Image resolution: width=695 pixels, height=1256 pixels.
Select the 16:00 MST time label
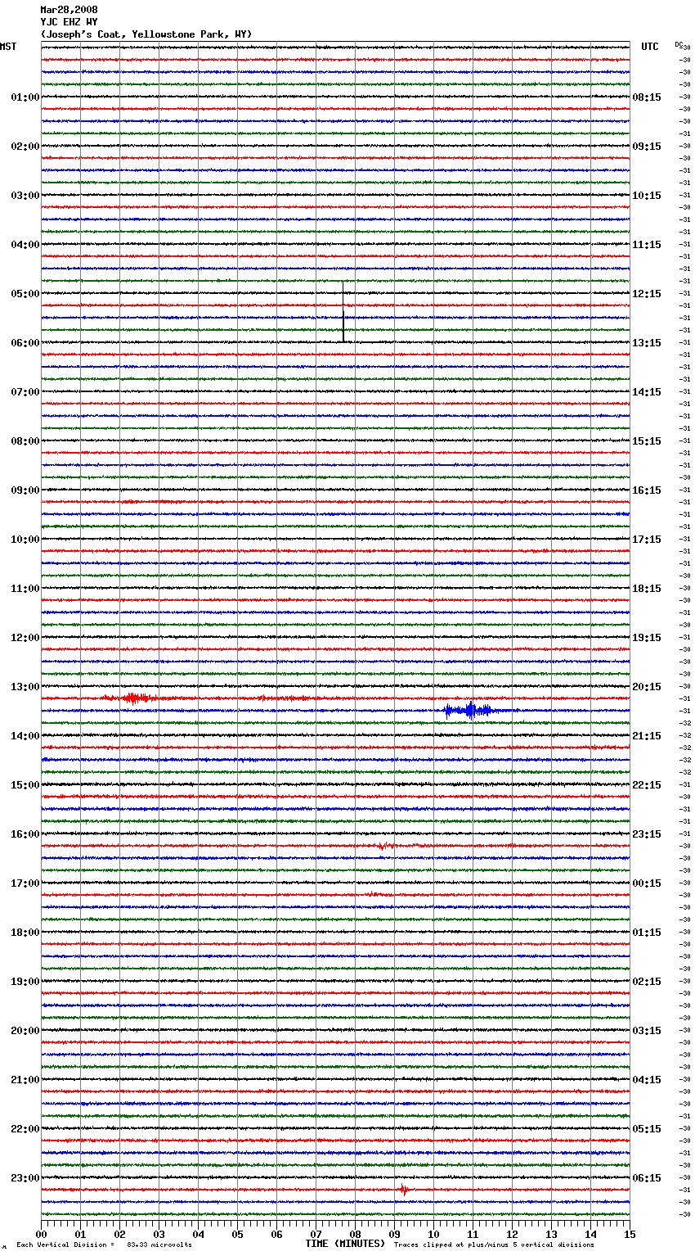pos(25,834)
